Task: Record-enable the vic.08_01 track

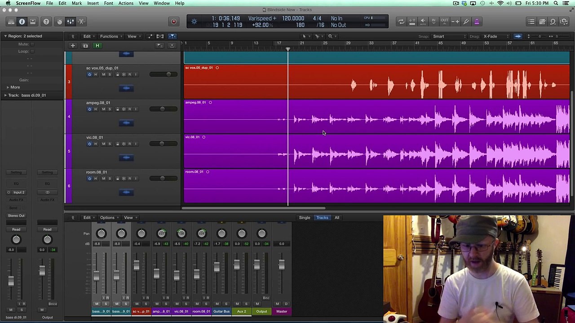Action: click(129, 144)
